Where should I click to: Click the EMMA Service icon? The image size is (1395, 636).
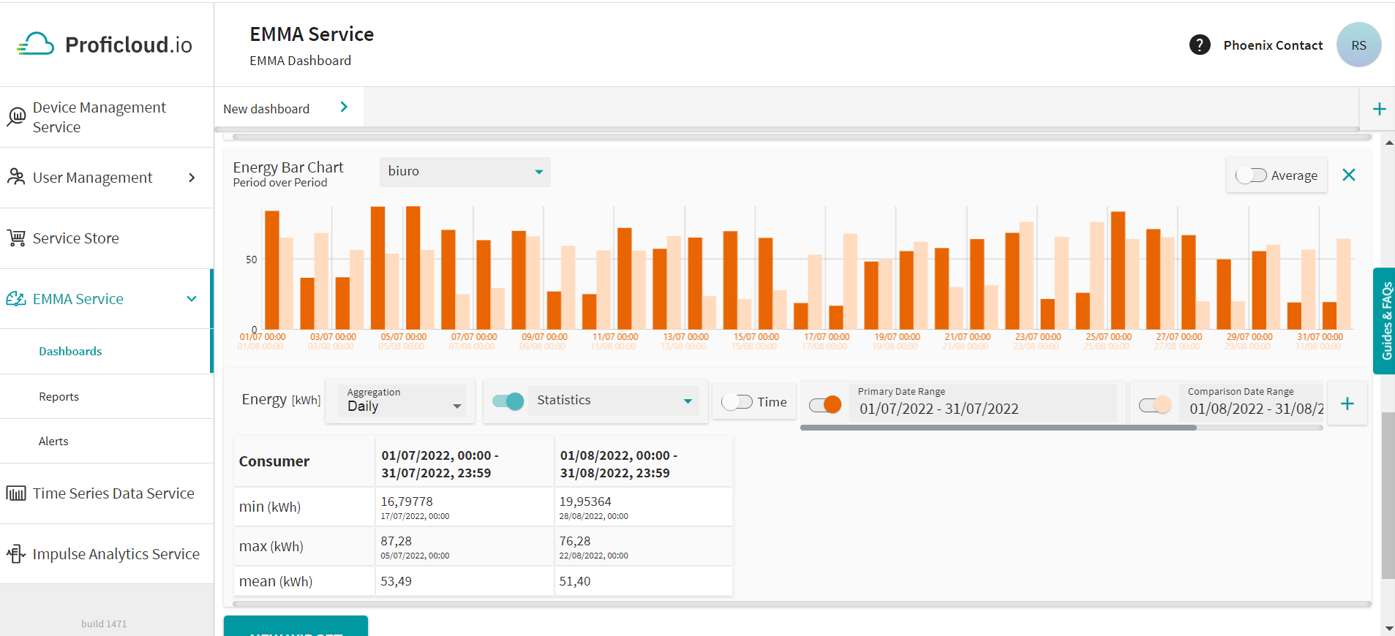pos(16,298)
